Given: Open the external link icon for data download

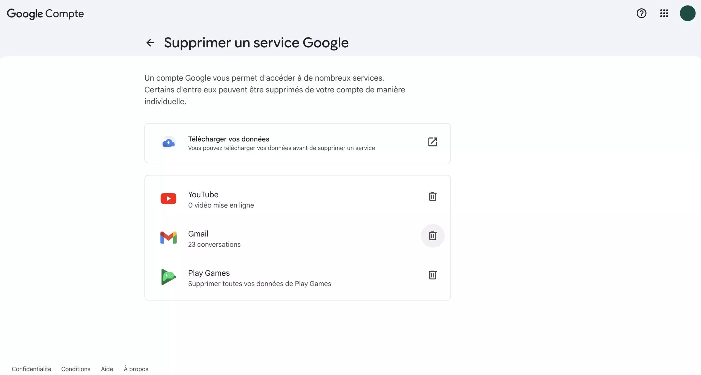Looking at the screenshot, I should coord(432,142).
